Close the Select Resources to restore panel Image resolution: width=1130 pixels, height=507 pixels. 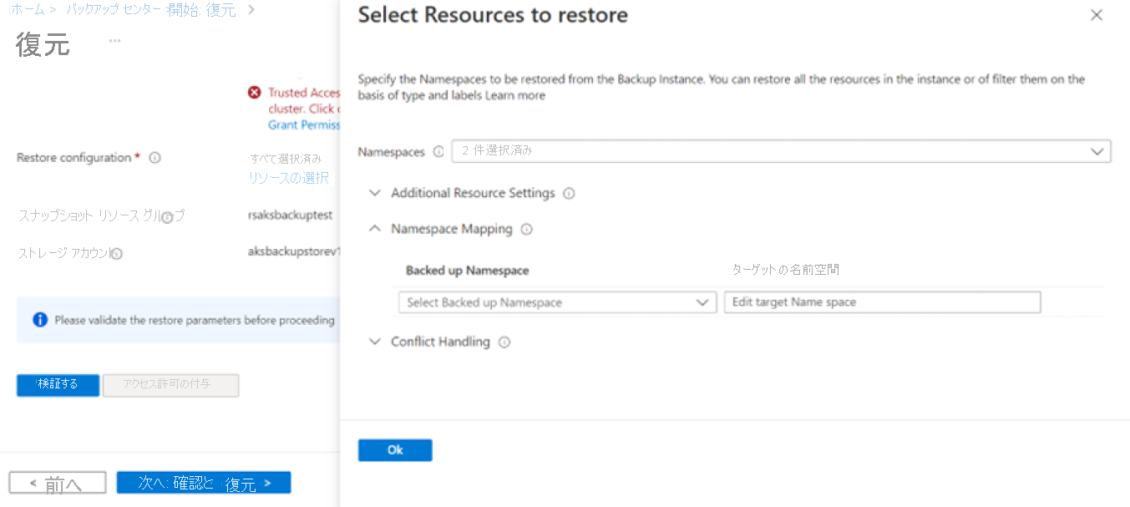pos(1097,15)
